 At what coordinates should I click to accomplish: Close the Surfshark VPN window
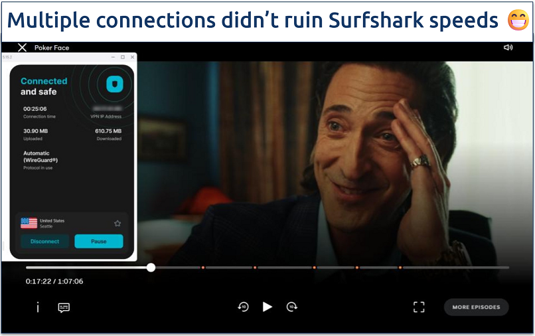pos(132,57)
